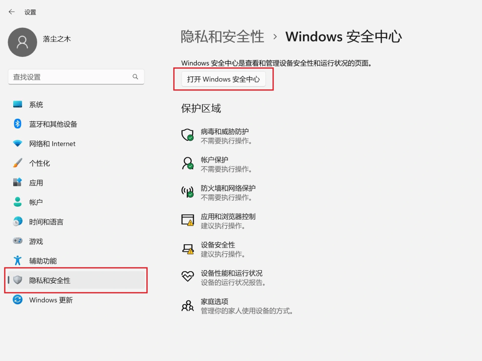Go to 隐私和安全性 breadcrumb

coord(222,37)
